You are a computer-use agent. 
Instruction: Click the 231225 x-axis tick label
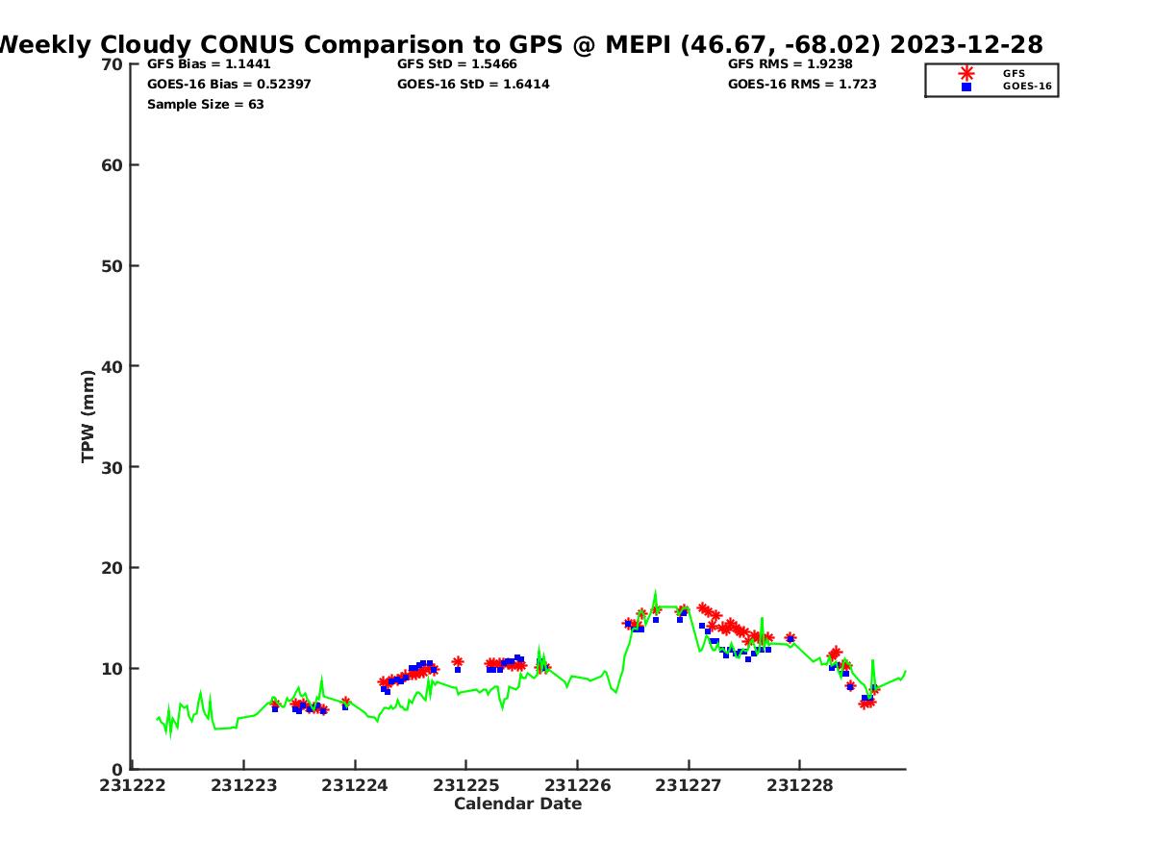[x=466, y=786]
